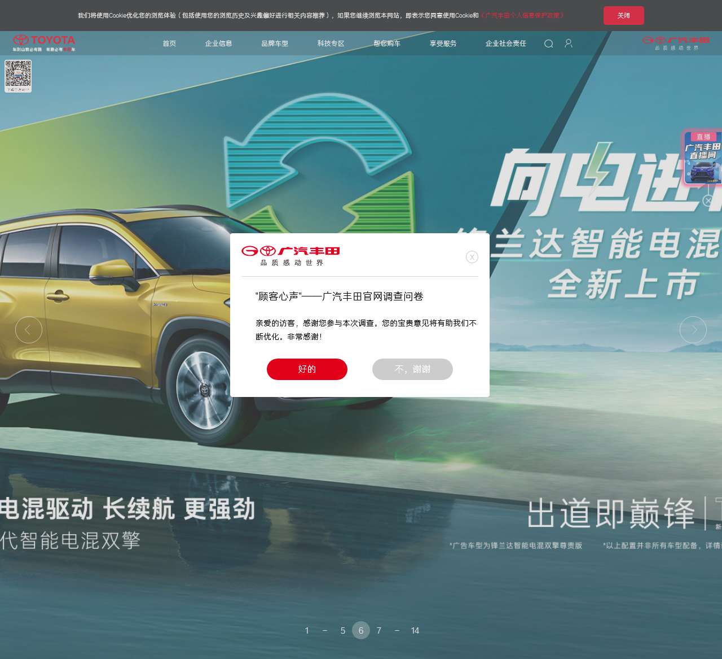Open 品牌车型 menu item
This screenshot has height=659, width=722.
tap(275, 43)
